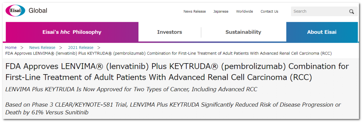
Task: Click News Release in the breadcrumb trail
Action: tap(42, 48)
